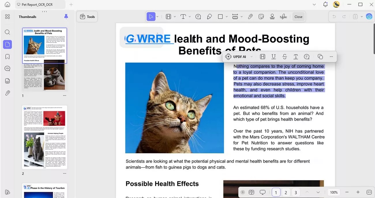Start slideshow presentation mode
The height and width of the screenshot is (198, 375).
(x=262, y=192)
